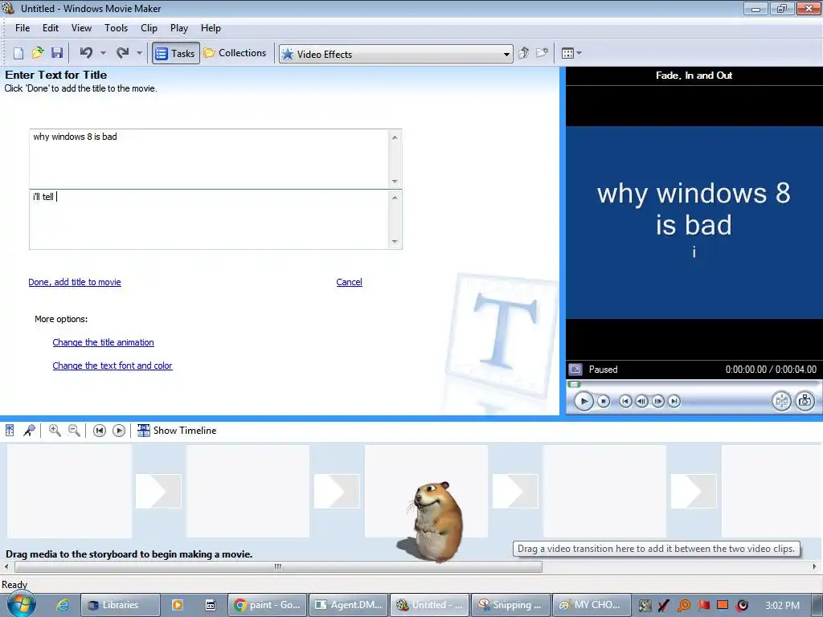This screenshot has width=823, height=617.
Task: Open the undo history dropdown arrow
Action: click(x=103, y=53)
